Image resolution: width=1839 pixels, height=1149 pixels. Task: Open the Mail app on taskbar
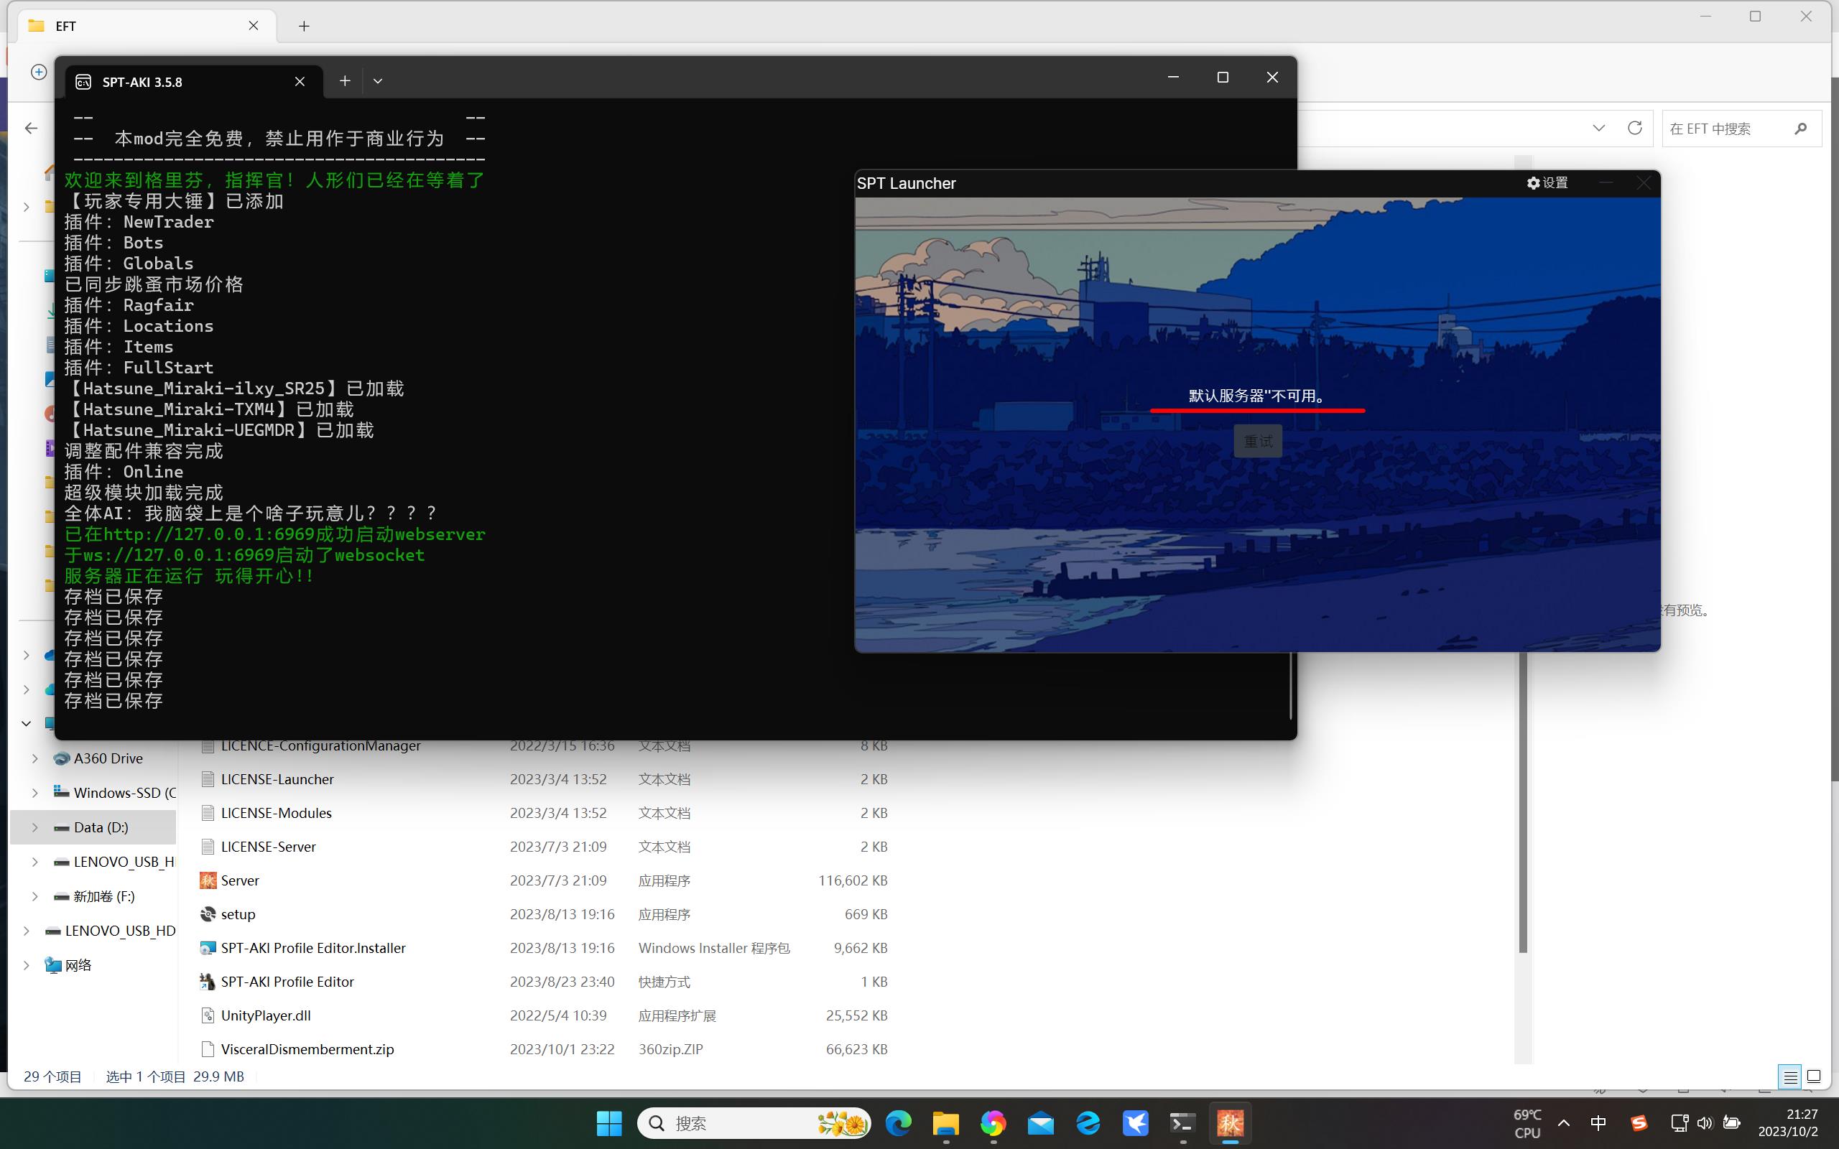[x=1041, y=1123]
